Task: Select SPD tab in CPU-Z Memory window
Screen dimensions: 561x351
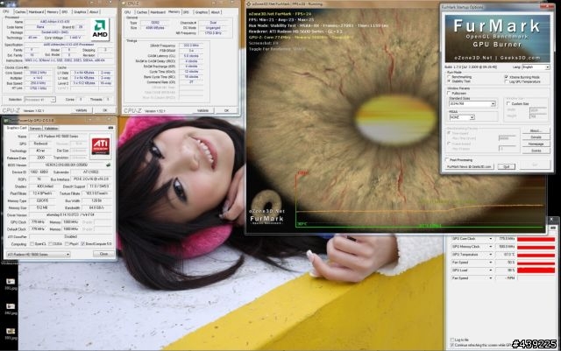Action: tap(187, 12)
